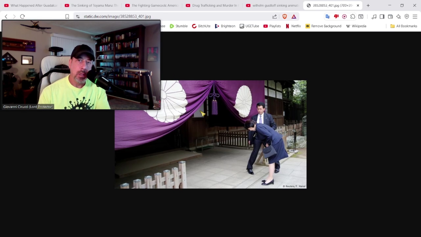
Task: Bookmark this page with the bookmark icon
Action: tap(67, 16)
